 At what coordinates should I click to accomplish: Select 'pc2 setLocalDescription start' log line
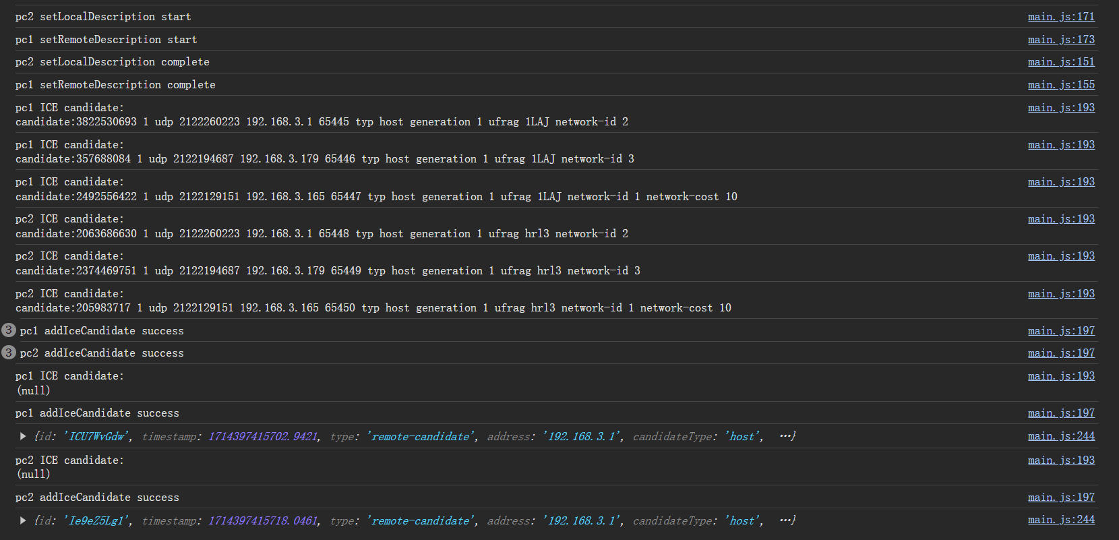click(x=103, y=16)
